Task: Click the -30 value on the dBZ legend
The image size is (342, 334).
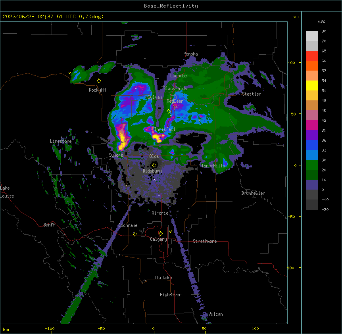Action: click(x=325, y=210)
